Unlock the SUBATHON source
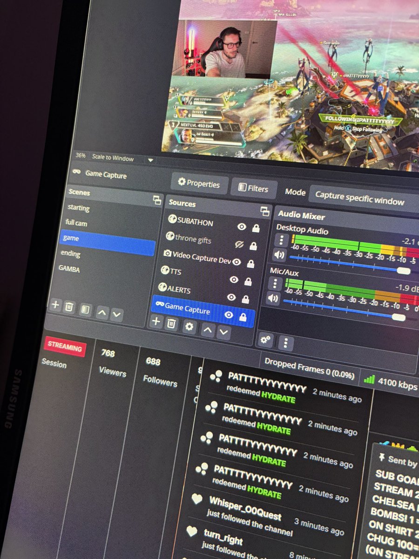Viewport: 419px width, 559px height. pyautogui.click(x=256, y=228)
